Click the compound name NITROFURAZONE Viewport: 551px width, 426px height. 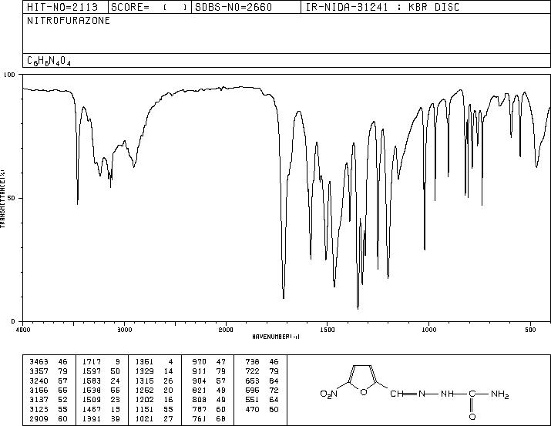(69, 21)
